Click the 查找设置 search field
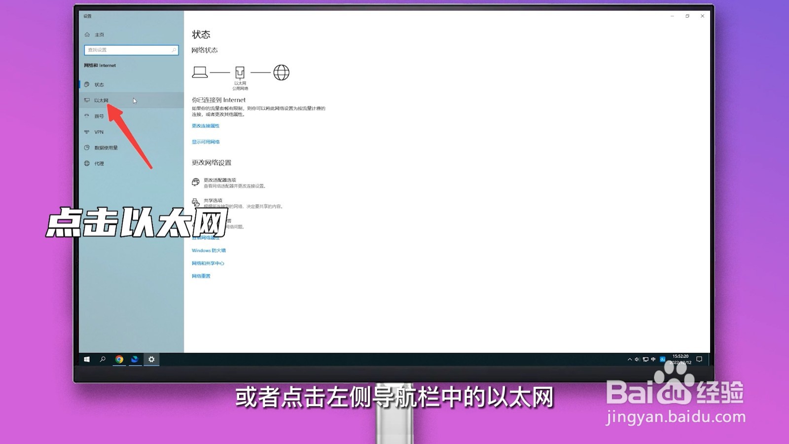 pos(131,50)
